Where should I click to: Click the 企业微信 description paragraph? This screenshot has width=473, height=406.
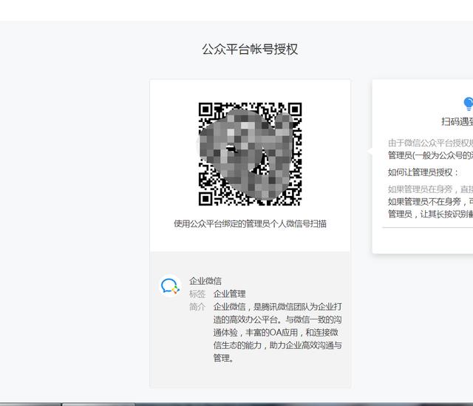click(x=278, y=332)
